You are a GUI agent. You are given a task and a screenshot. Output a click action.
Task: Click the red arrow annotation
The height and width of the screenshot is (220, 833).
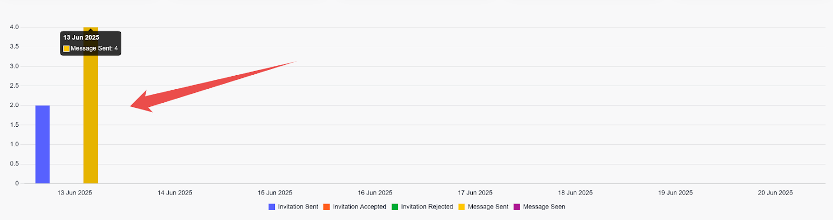(208, 86)
